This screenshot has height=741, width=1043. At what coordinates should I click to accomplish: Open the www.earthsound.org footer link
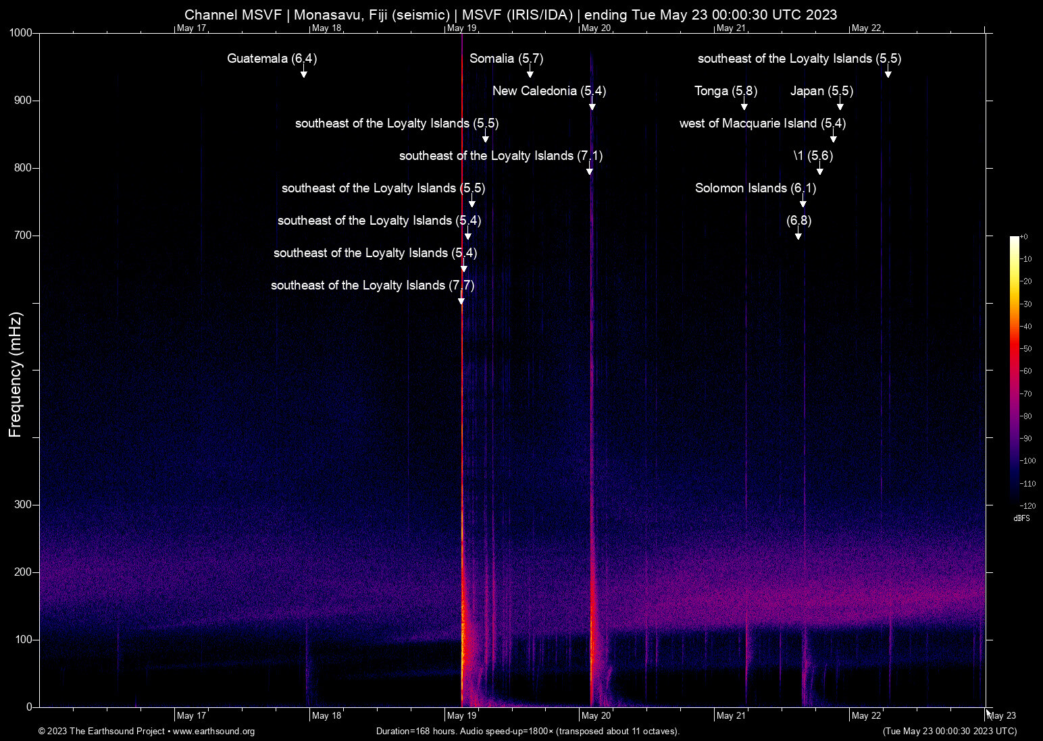213,732
